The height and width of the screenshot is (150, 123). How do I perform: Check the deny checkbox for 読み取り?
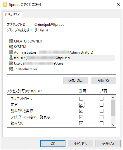click(101, 123)
